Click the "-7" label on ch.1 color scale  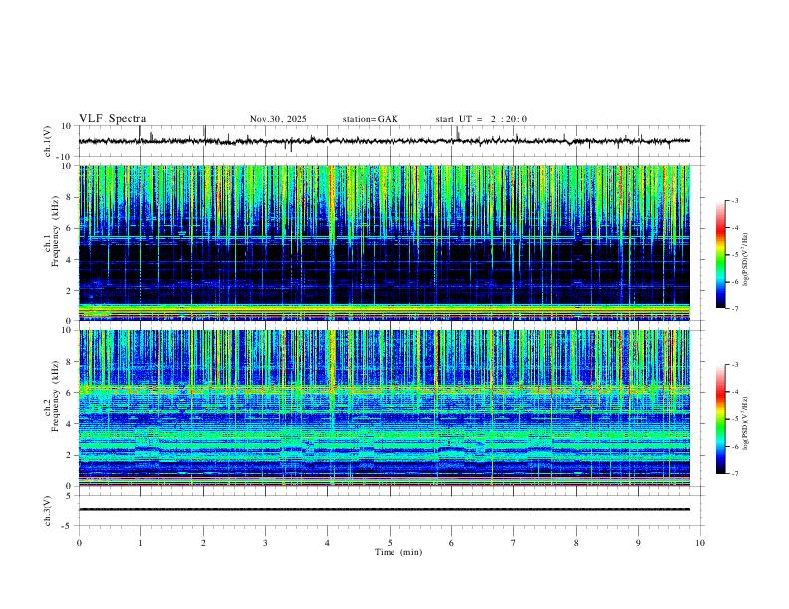[735, 309]
